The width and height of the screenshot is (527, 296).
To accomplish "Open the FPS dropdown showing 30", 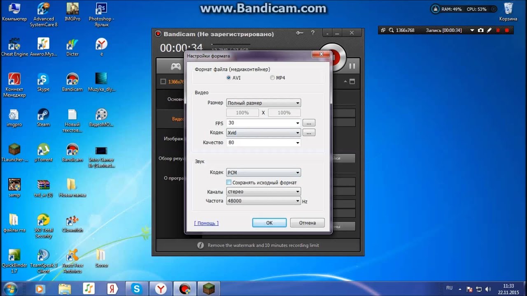I will pyautogui.click(x=263, y=123).
